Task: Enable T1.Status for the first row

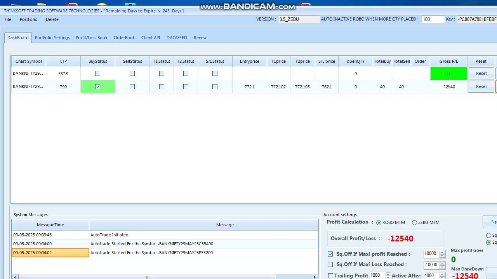Action: coord(161,73)
